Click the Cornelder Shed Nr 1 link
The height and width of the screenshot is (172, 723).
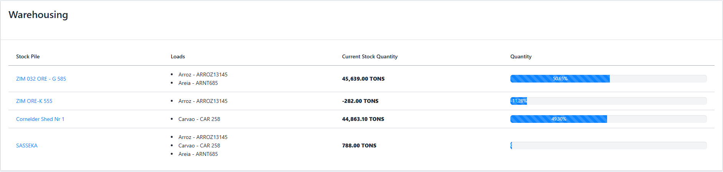coord(40,119)
